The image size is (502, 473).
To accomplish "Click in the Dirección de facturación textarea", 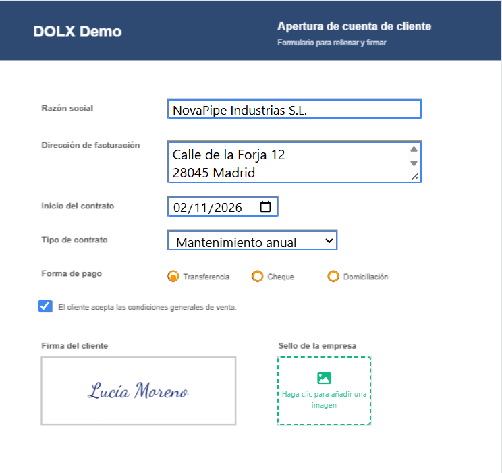I will point(295,162).
